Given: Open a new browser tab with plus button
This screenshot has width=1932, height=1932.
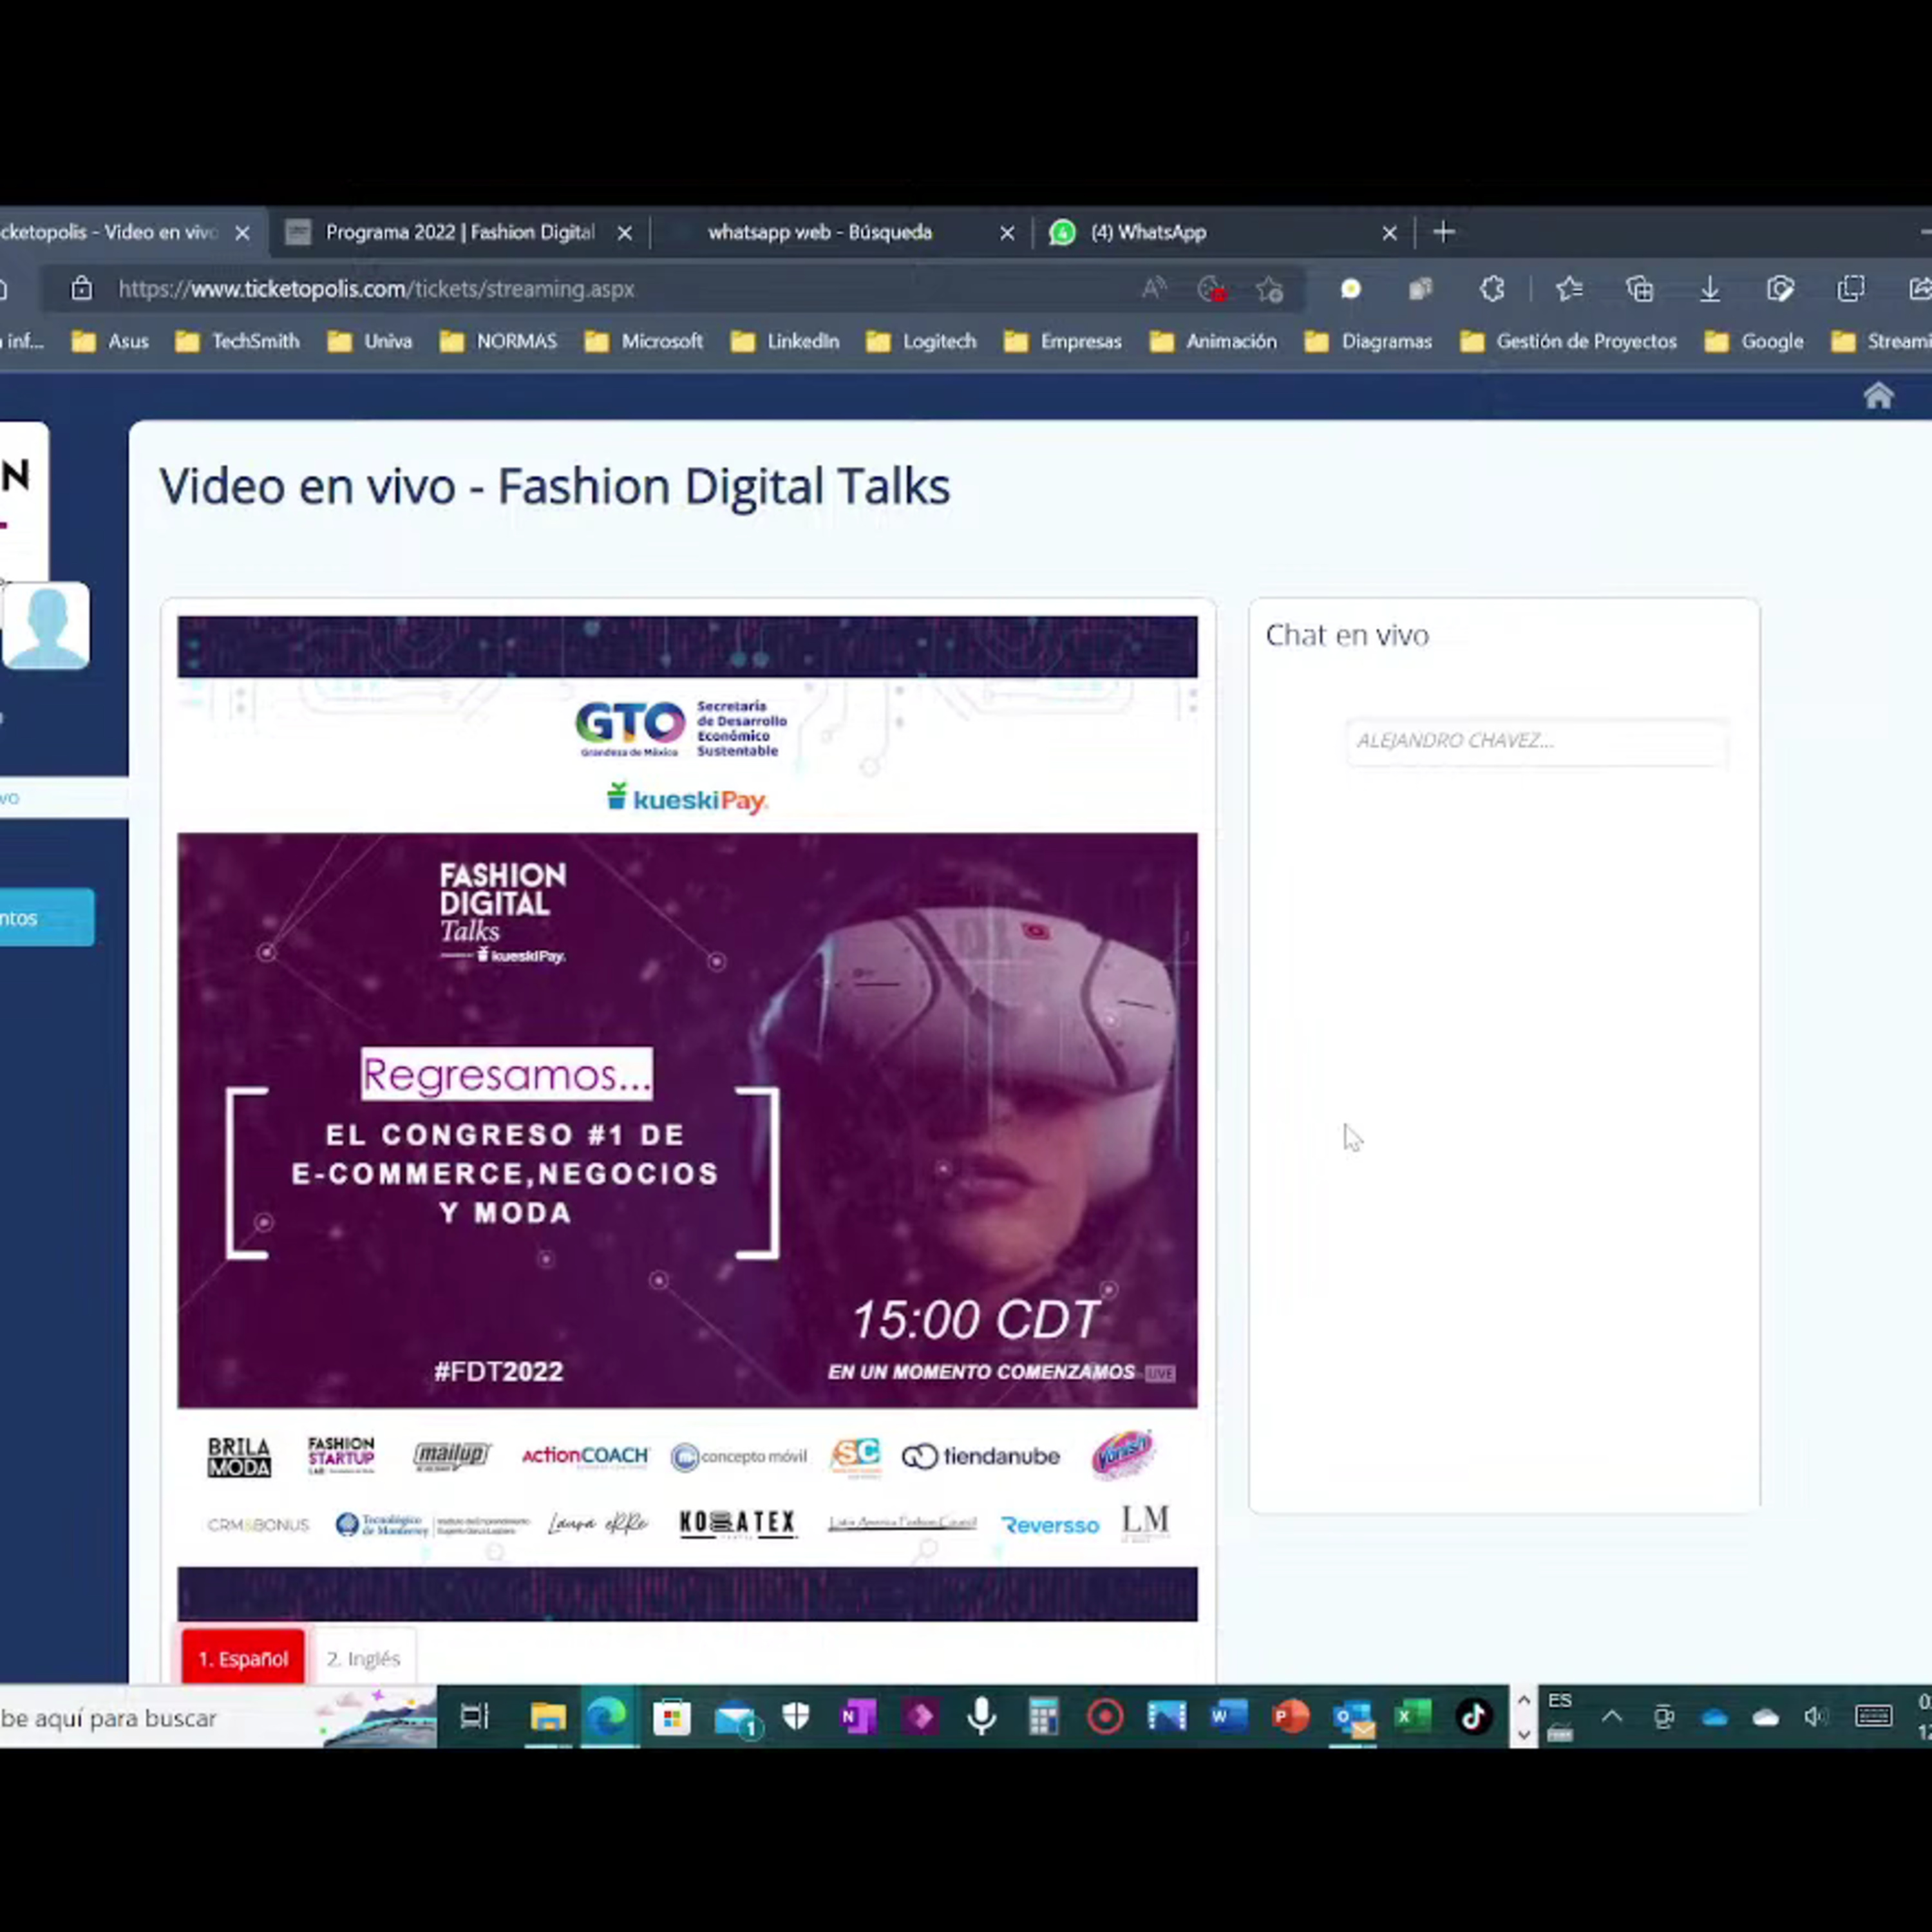Looking at the screenshot, I should click(1443, 232).
